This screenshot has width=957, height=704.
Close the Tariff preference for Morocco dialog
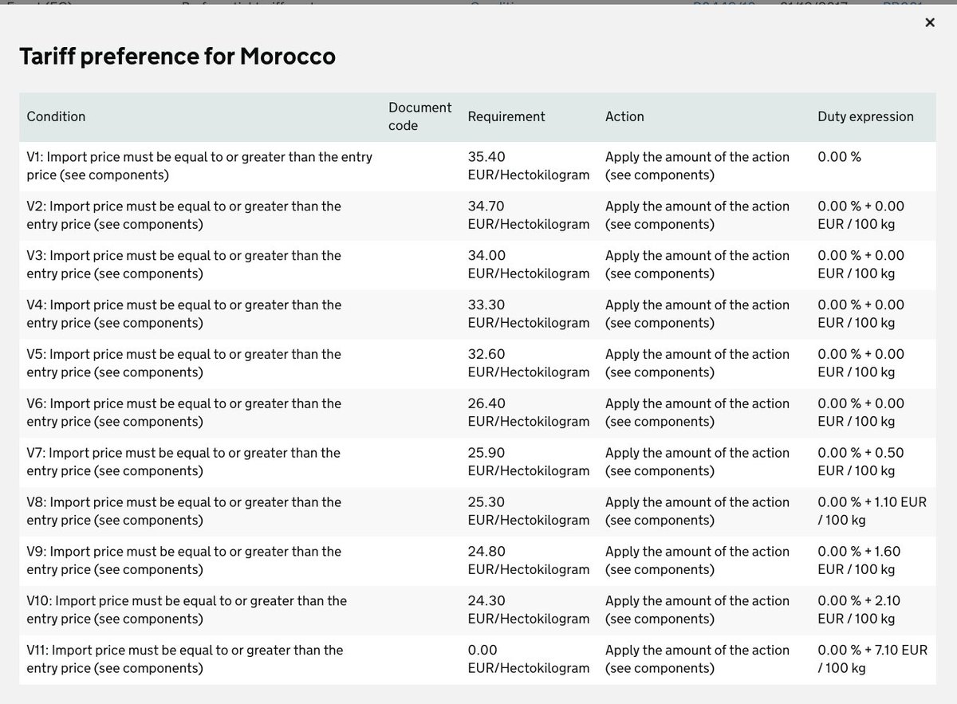(929, 23)
